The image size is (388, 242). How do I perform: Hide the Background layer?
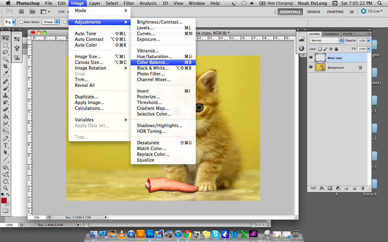pos(311,67)
